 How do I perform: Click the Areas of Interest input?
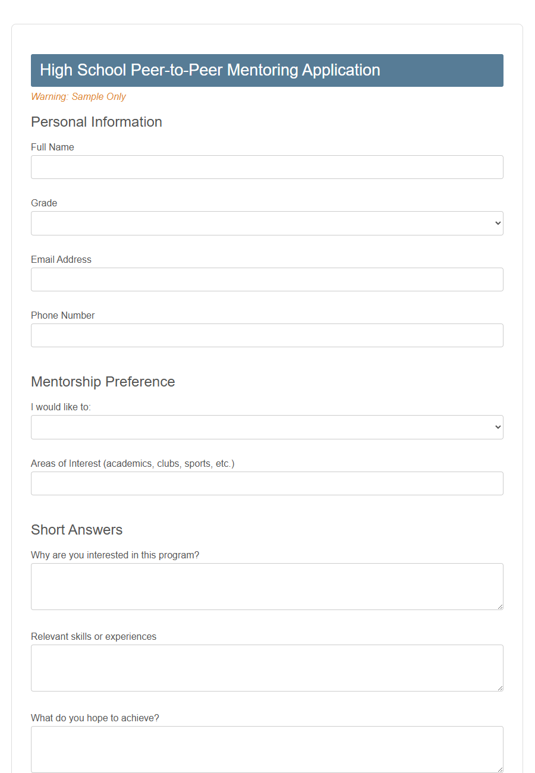(267, 483)
